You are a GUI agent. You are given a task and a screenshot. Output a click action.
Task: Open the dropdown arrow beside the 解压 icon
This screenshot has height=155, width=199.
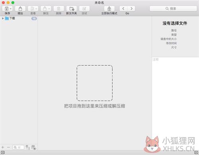(x=49, y=9)
